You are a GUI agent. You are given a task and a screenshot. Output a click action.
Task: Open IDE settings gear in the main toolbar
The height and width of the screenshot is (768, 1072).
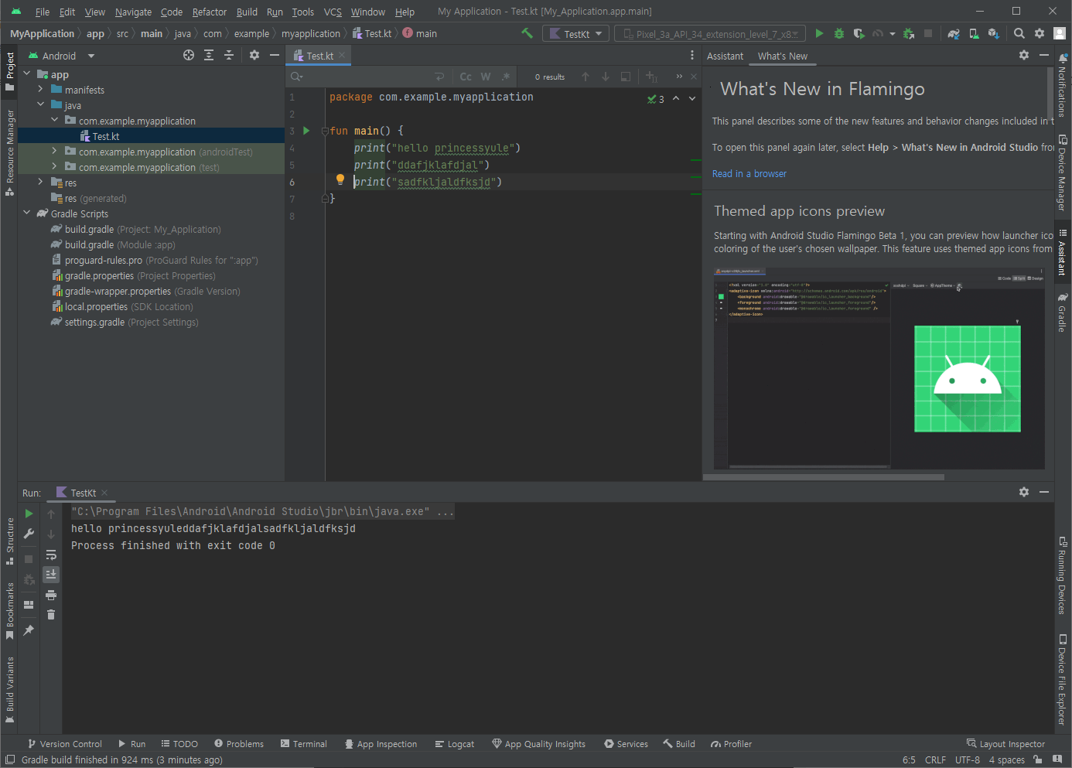point(1040,33)
